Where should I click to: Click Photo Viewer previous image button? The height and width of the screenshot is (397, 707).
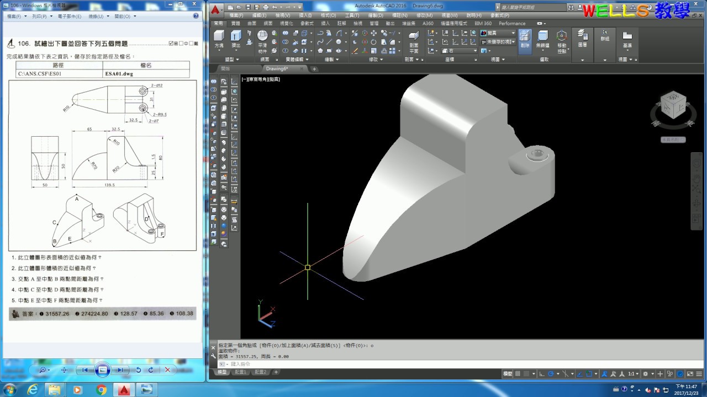[x=85, y=370]
